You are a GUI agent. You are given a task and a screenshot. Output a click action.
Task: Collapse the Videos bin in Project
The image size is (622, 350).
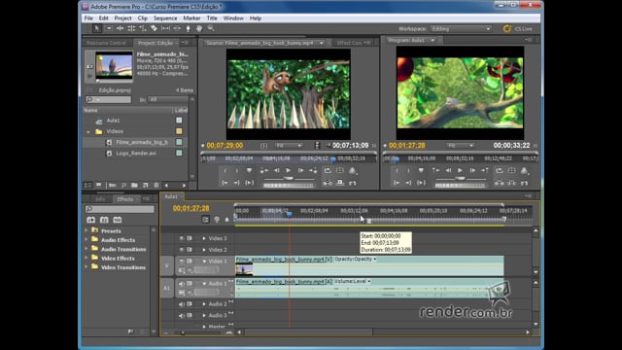(x=88, y=132)
